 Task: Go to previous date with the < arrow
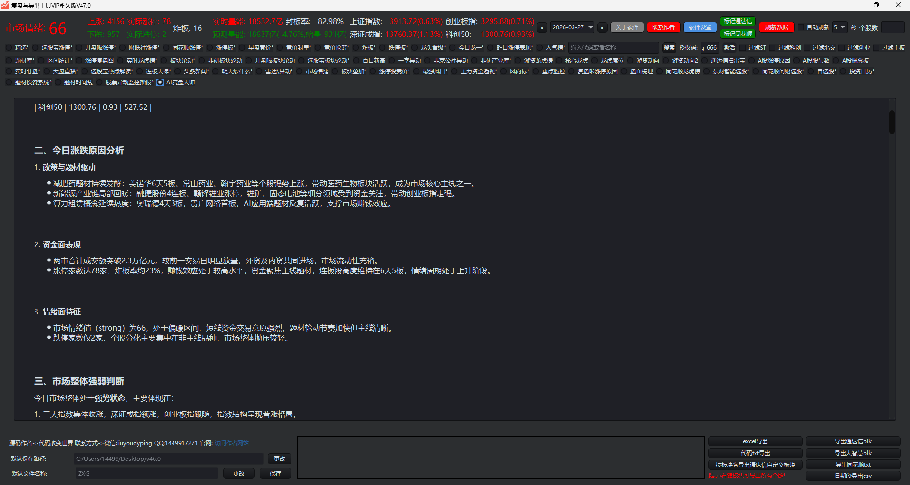pos(542,28)
